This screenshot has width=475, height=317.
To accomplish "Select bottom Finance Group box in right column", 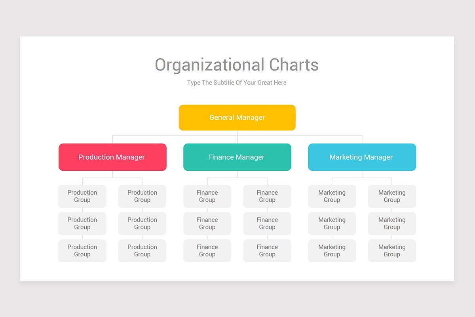I will coord(267,250).
